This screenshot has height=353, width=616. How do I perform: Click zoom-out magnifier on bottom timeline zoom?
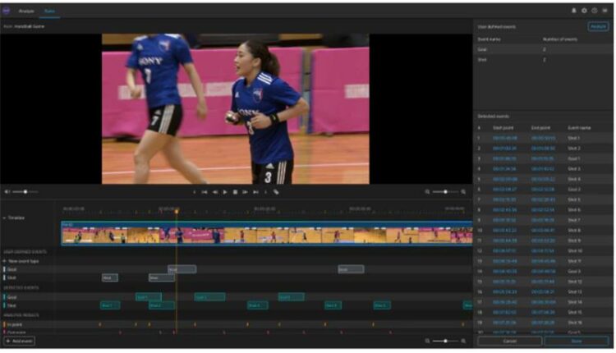(x=428, y=340)
